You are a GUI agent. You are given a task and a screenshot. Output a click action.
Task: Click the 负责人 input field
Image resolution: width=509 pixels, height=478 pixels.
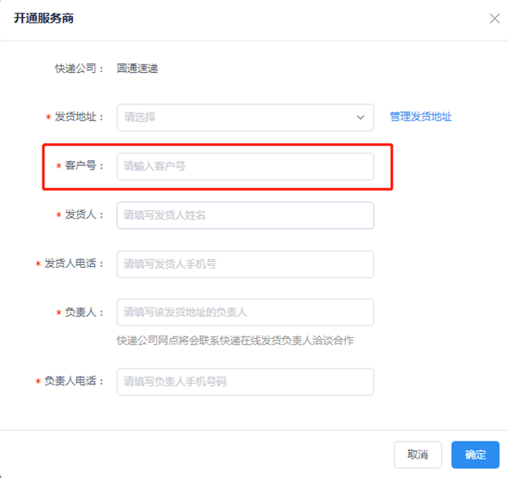[x=245, y=313]
